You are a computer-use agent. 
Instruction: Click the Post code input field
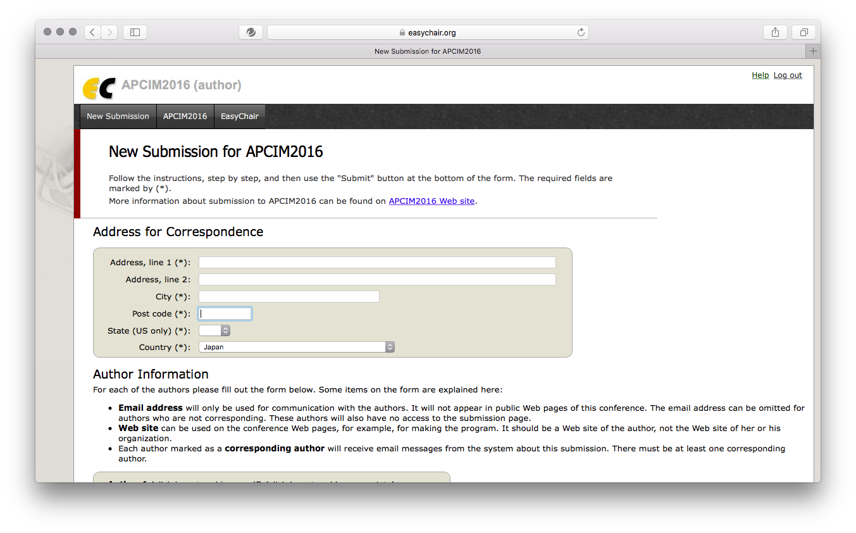click(225, 313)
